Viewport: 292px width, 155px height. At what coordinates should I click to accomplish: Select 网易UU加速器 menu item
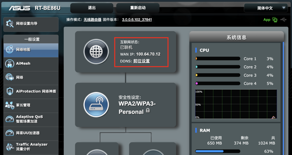31,133
